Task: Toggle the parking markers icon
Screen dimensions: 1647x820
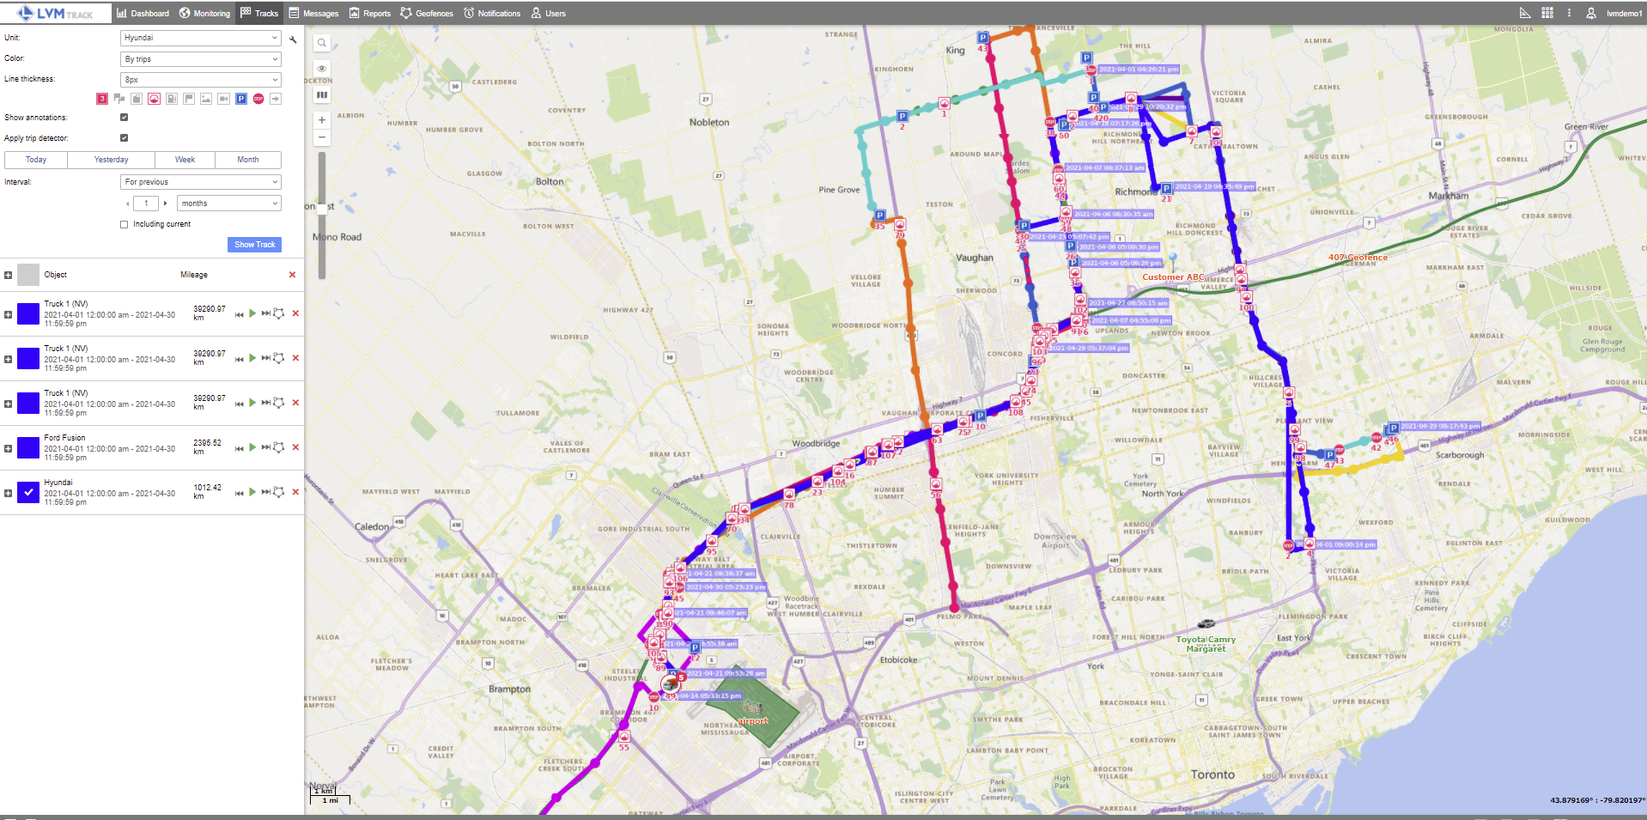Action: (241, 99)
